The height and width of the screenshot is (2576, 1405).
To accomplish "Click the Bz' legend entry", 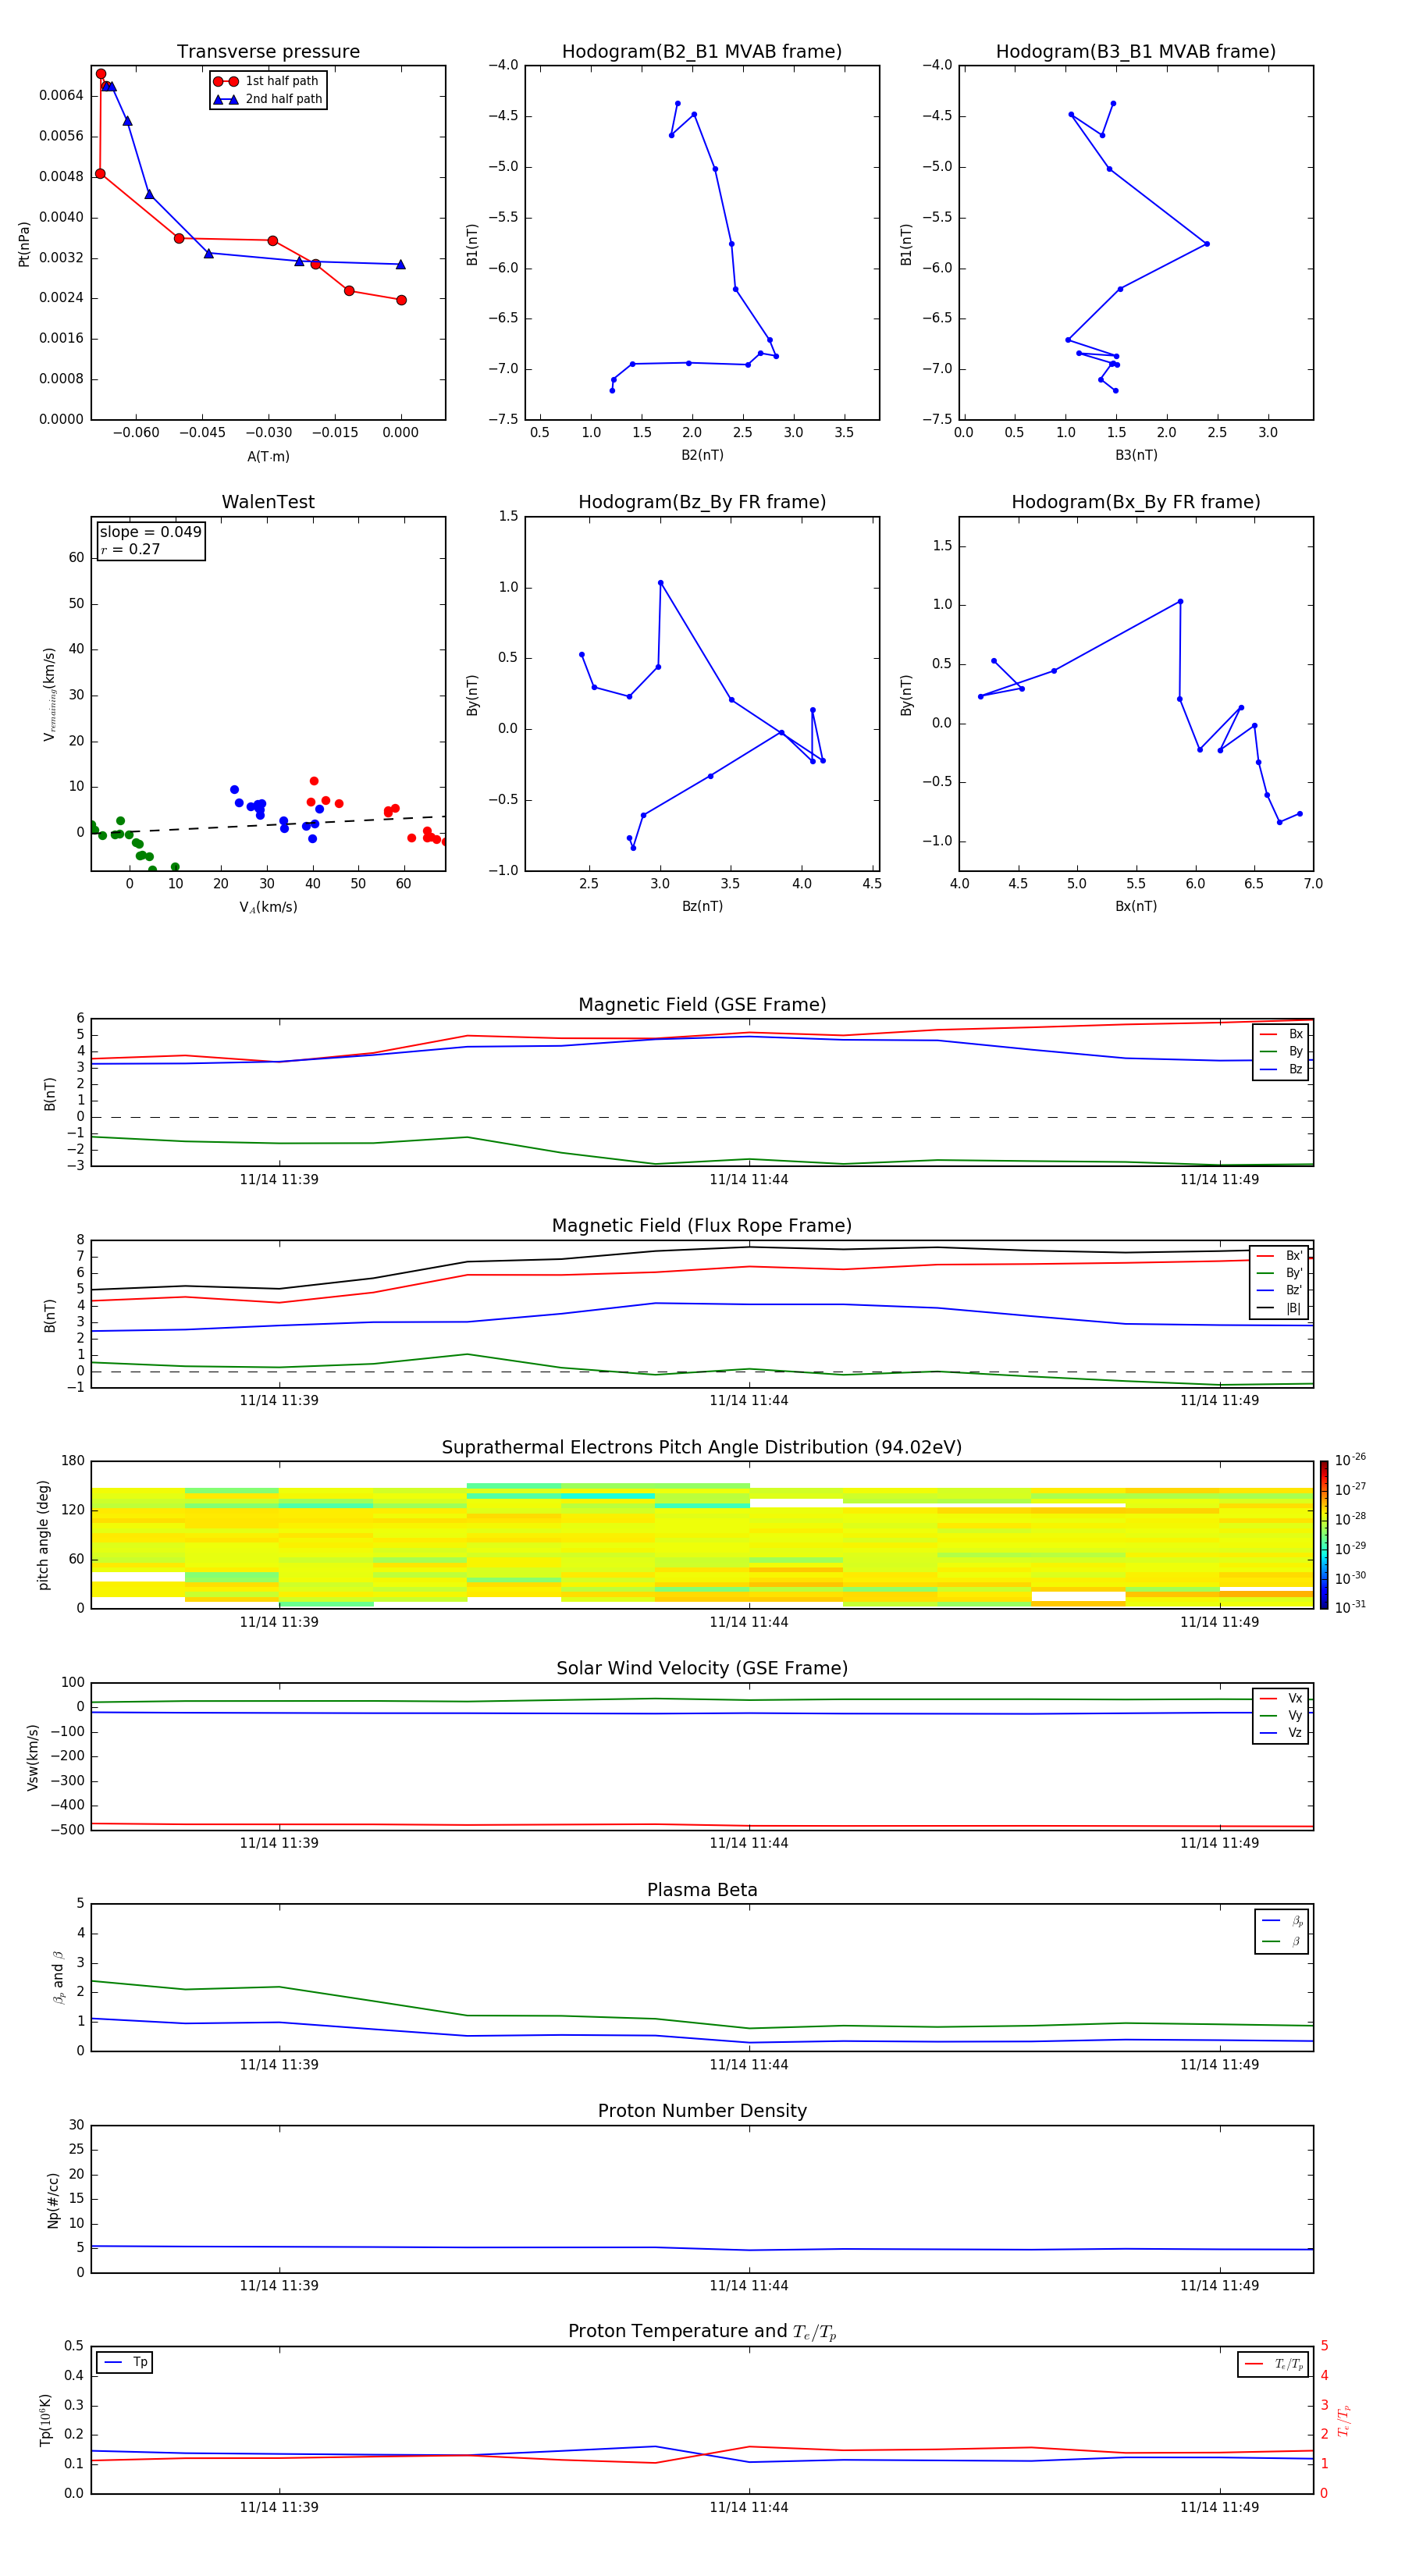I will [1280, 1291].
